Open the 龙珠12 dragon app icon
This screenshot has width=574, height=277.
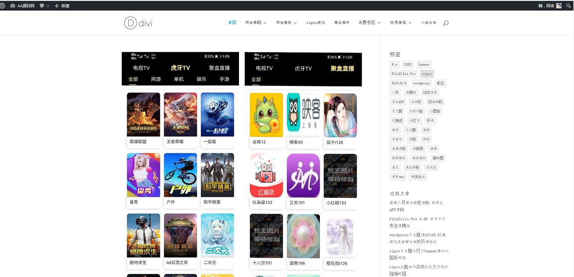point(267,115)
